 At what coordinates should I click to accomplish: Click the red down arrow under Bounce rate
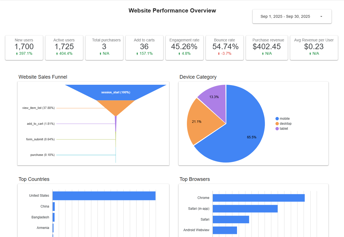(x=219, y=54)
